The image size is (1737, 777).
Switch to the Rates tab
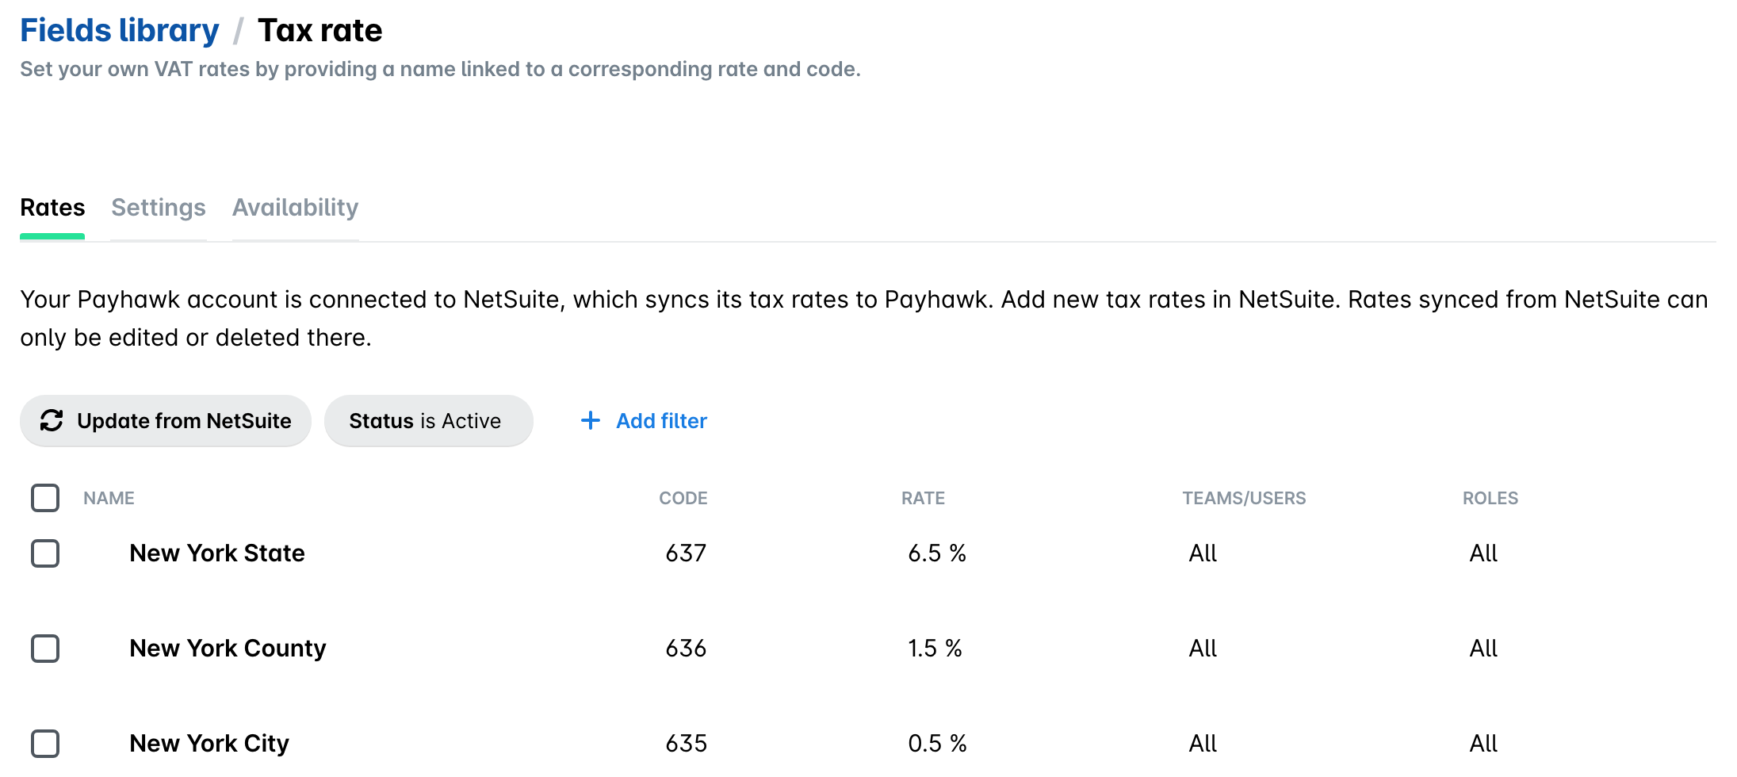point(52,208)
